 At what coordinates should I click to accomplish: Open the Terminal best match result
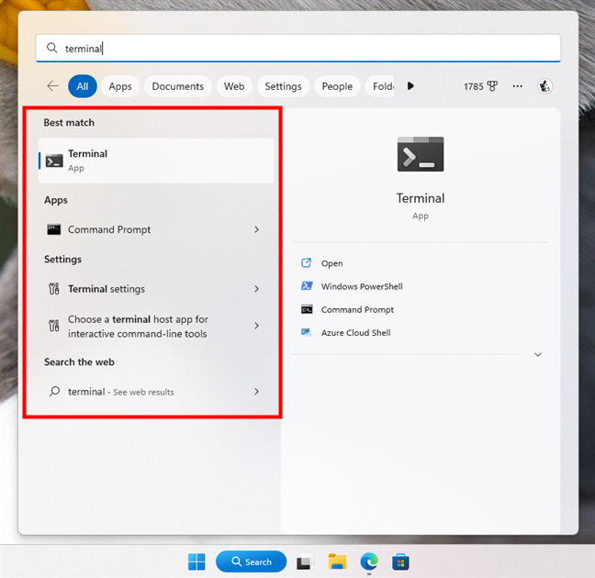click(156, 161)
